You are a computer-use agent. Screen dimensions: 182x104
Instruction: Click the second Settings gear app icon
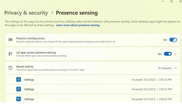(x=18, y=89)
